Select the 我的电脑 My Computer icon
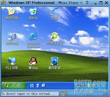The height and width of the screenshot is (97, 110). (12, 36)
